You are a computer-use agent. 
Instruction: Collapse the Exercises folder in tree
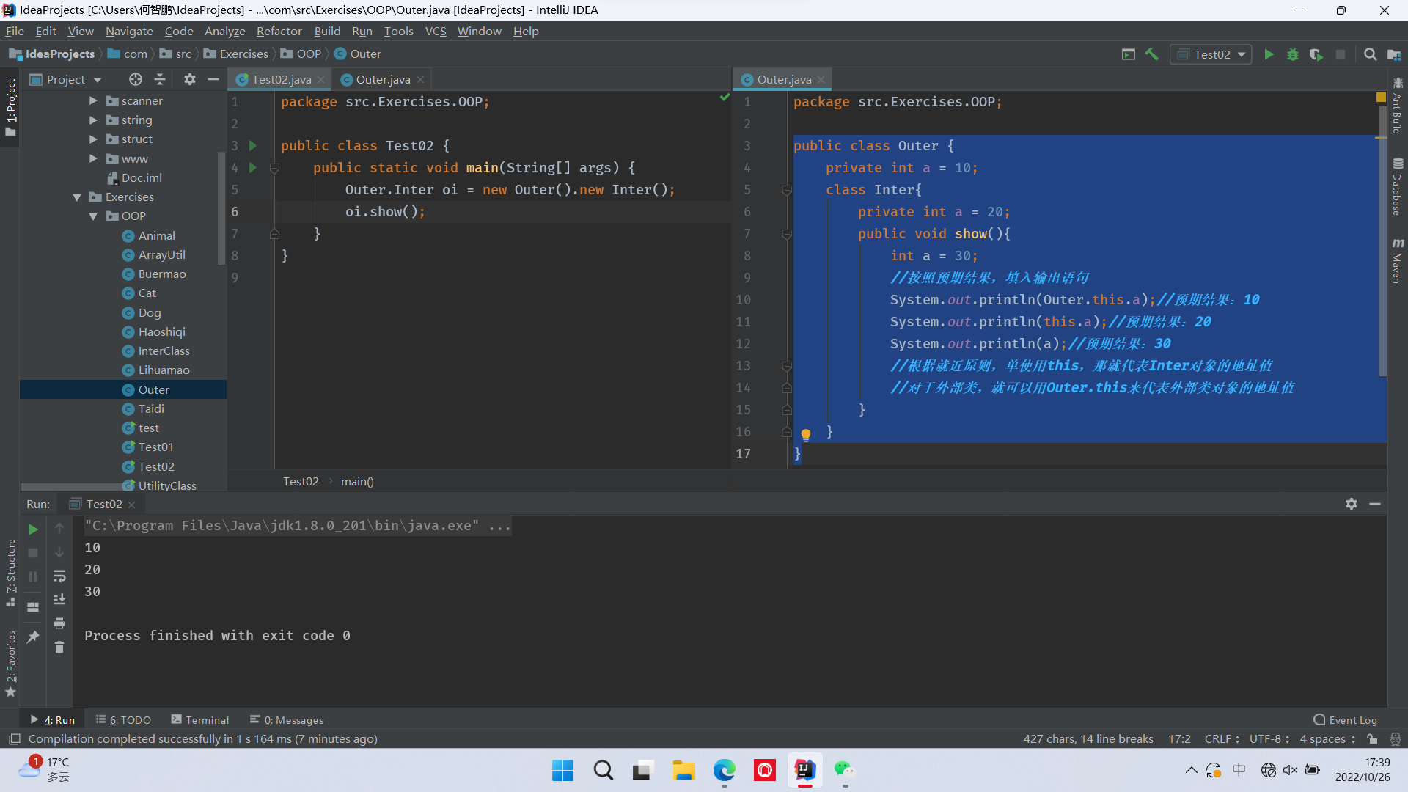pos(77,197)
